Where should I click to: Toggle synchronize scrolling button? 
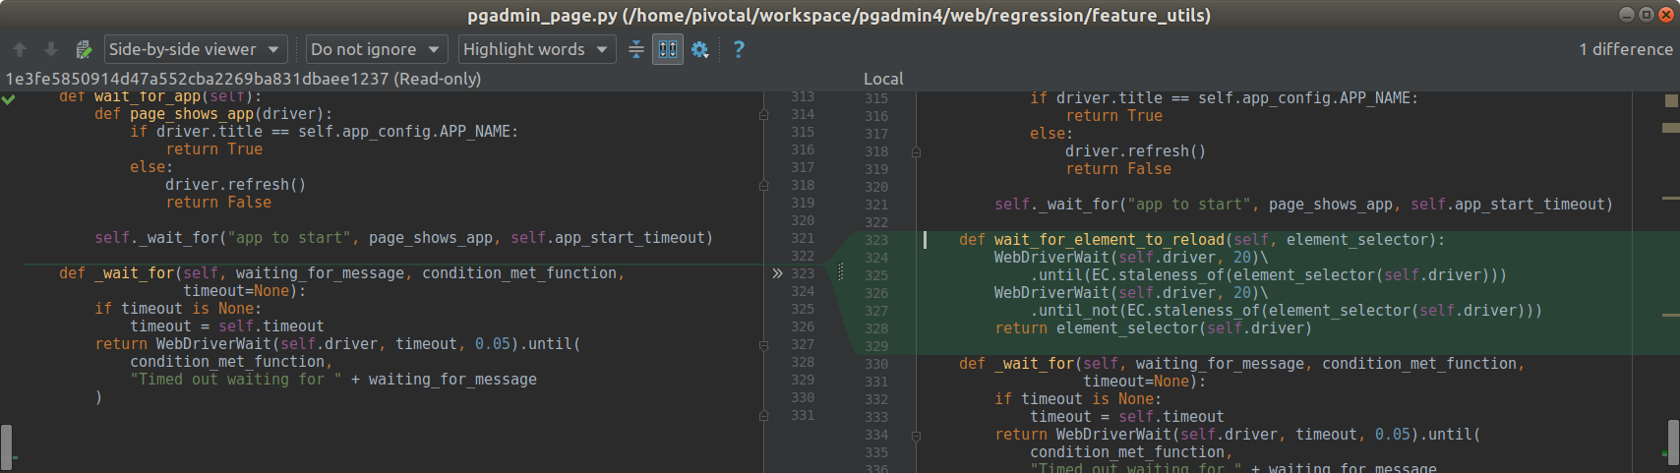point(668,49)
